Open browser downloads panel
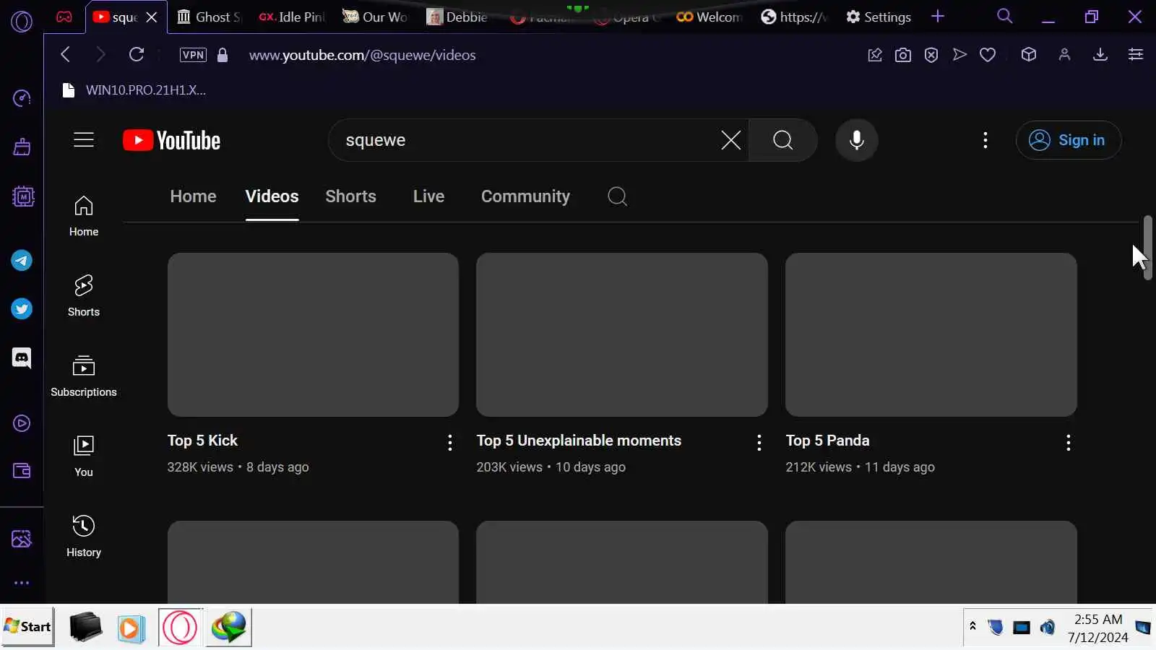1156x650 pixels. 1100,54
